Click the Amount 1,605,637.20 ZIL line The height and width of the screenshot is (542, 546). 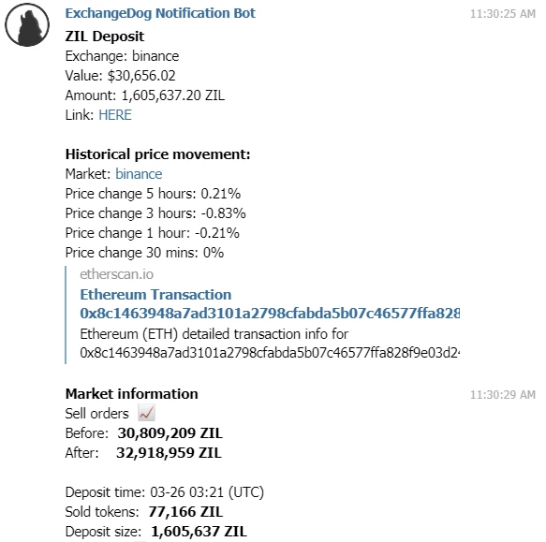tap(145, 95)
